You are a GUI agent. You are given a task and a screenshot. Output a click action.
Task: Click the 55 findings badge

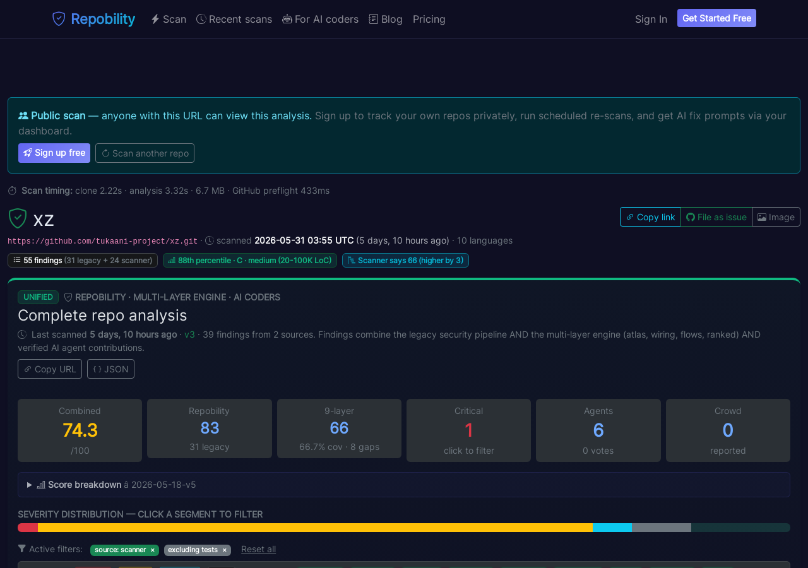[83, 260]
